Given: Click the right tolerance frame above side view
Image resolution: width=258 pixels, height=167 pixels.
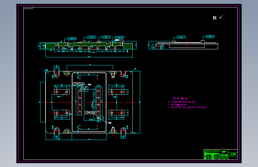Looking at the screenshot, I should (x=210, y=37).
